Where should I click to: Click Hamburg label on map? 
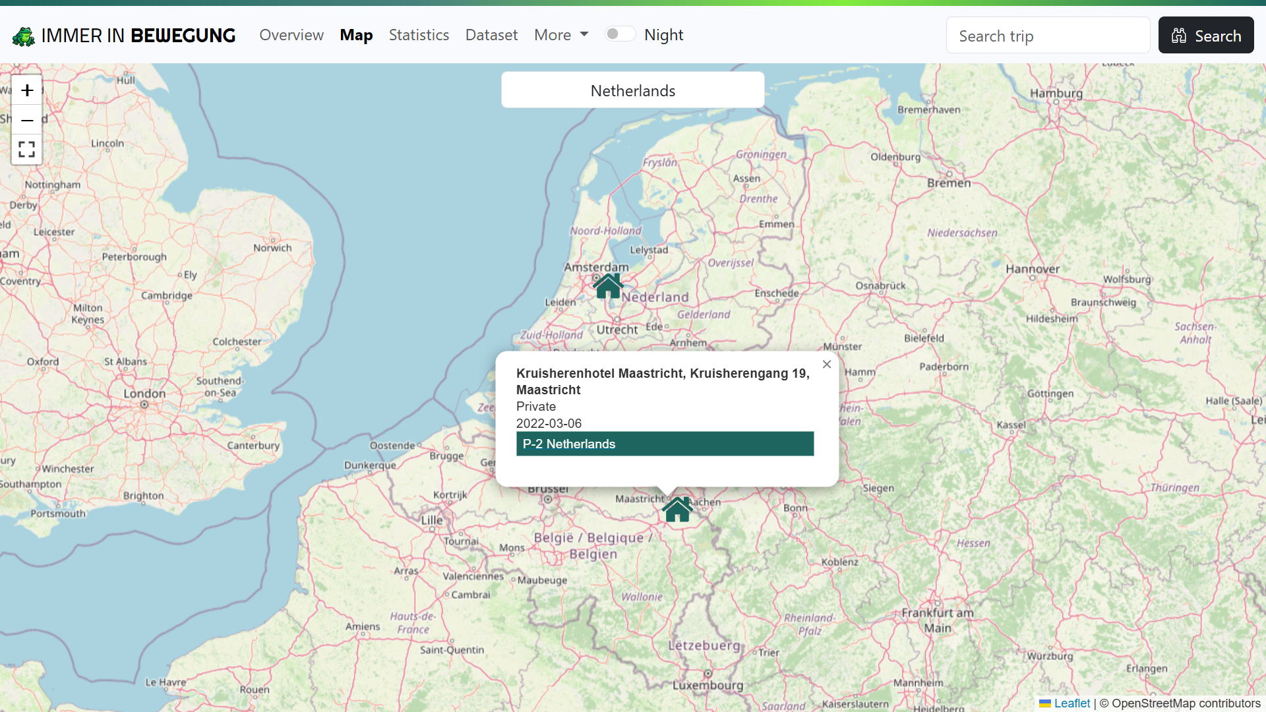(1056, 93)
